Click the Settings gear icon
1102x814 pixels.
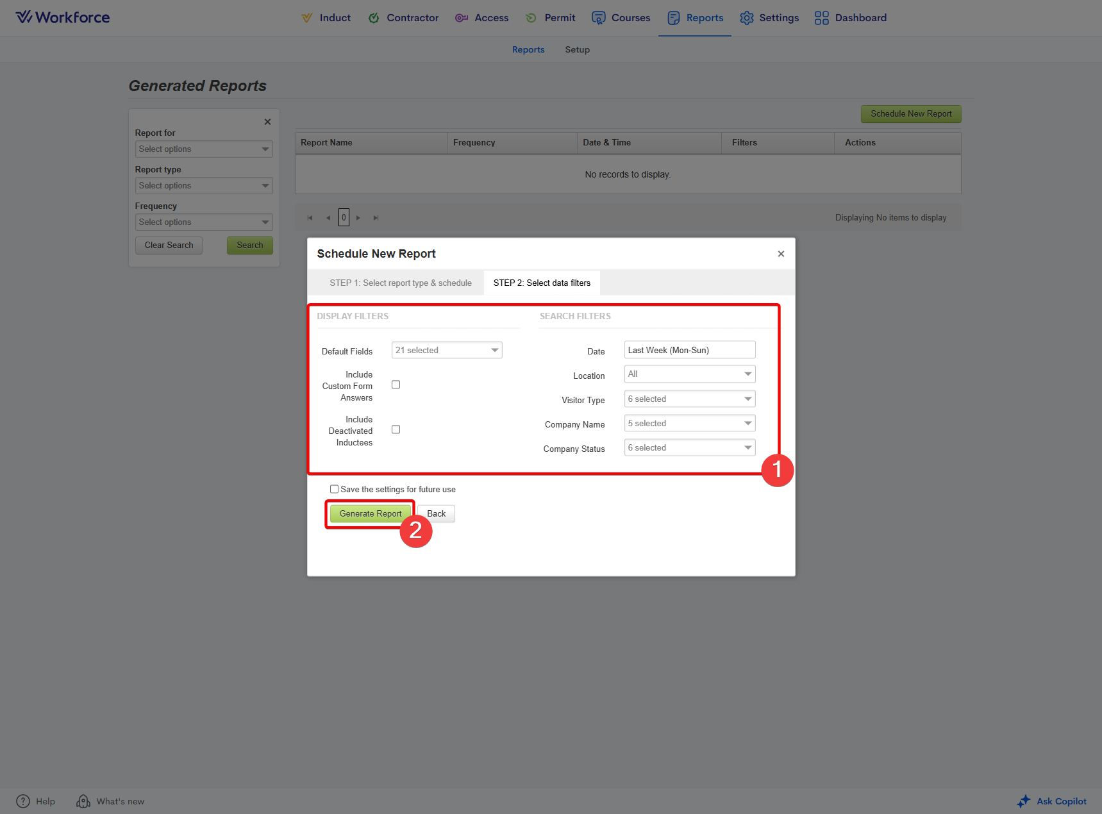[x=746, y=18]
